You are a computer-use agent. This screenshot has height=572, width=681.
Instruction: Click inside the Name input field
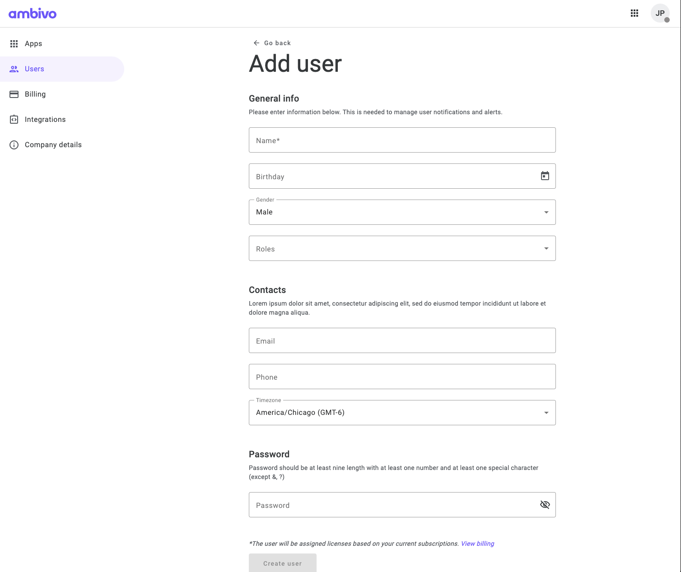402,140
